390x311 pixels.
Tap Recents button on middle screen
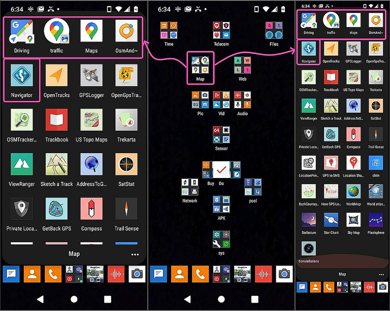pyautogui.click(x=255, y=299)
